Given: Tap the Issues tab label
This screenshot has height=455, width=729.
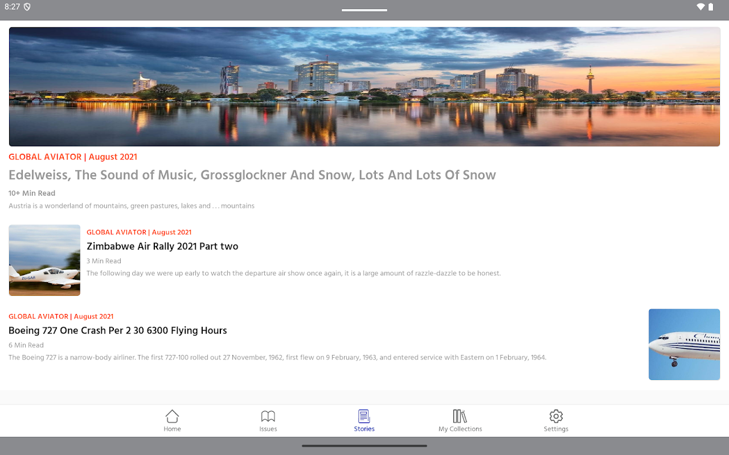Looking at the screenshot, I should [x=268, y=429].
